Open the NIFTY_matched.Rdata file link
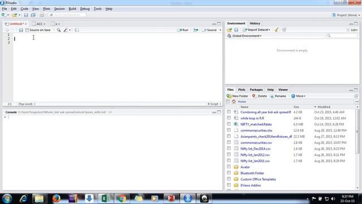362x204 pixels. [256, 124]
